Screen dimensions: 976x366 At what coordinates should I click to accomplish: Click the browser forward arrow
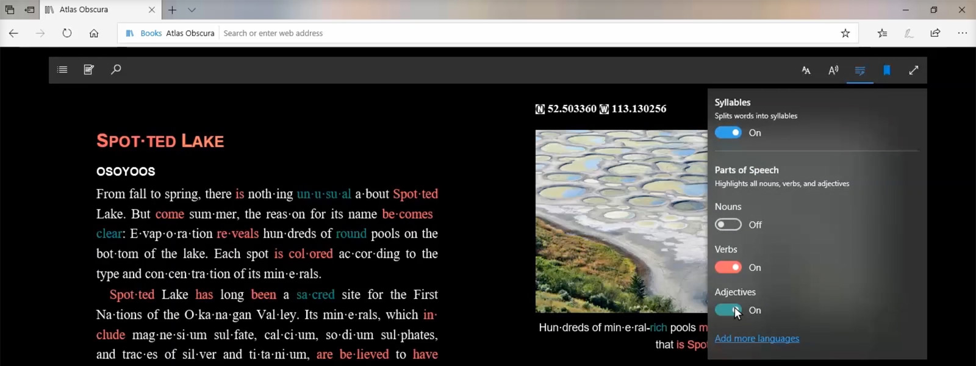point(40,34)
